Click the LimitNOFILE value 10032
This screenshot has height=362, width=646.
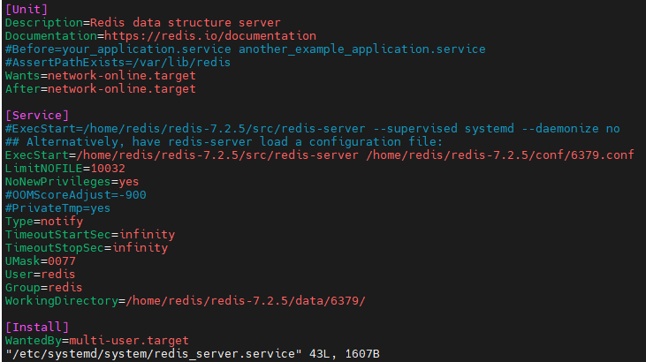click(108, 168)
